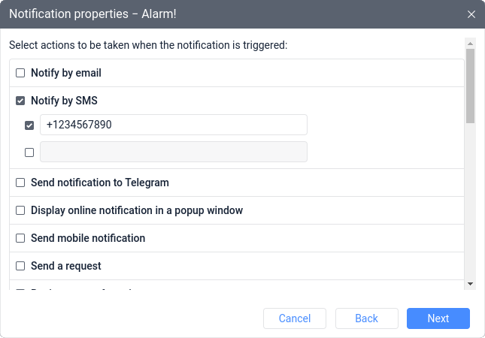Enable the Notify by email option
The height and width of the screenshot is (338, 485).
(20, 73)
